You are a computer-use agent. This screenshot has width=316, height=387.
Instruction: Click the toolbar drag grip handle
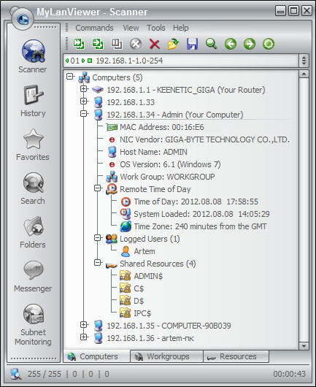pyautogui.click(x=66, y=43)
